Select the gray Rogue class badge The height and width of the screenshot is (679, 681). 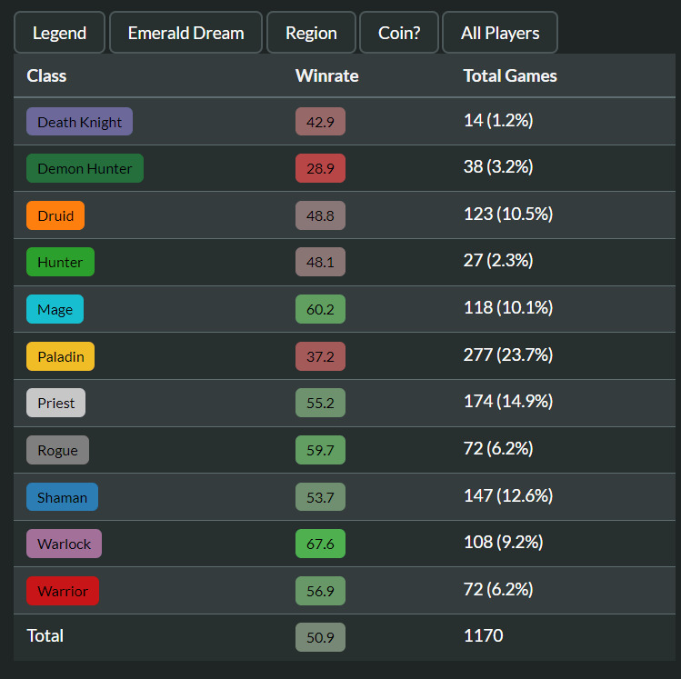(57, 450)
